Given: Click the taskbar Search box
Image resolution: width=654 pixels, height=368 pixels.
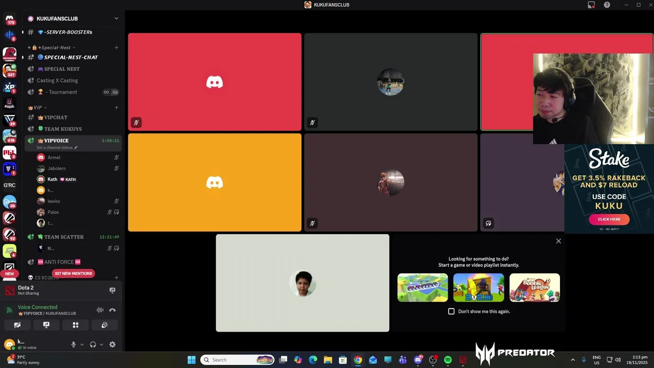Looking at the screenshot, I should click(238, 360).
